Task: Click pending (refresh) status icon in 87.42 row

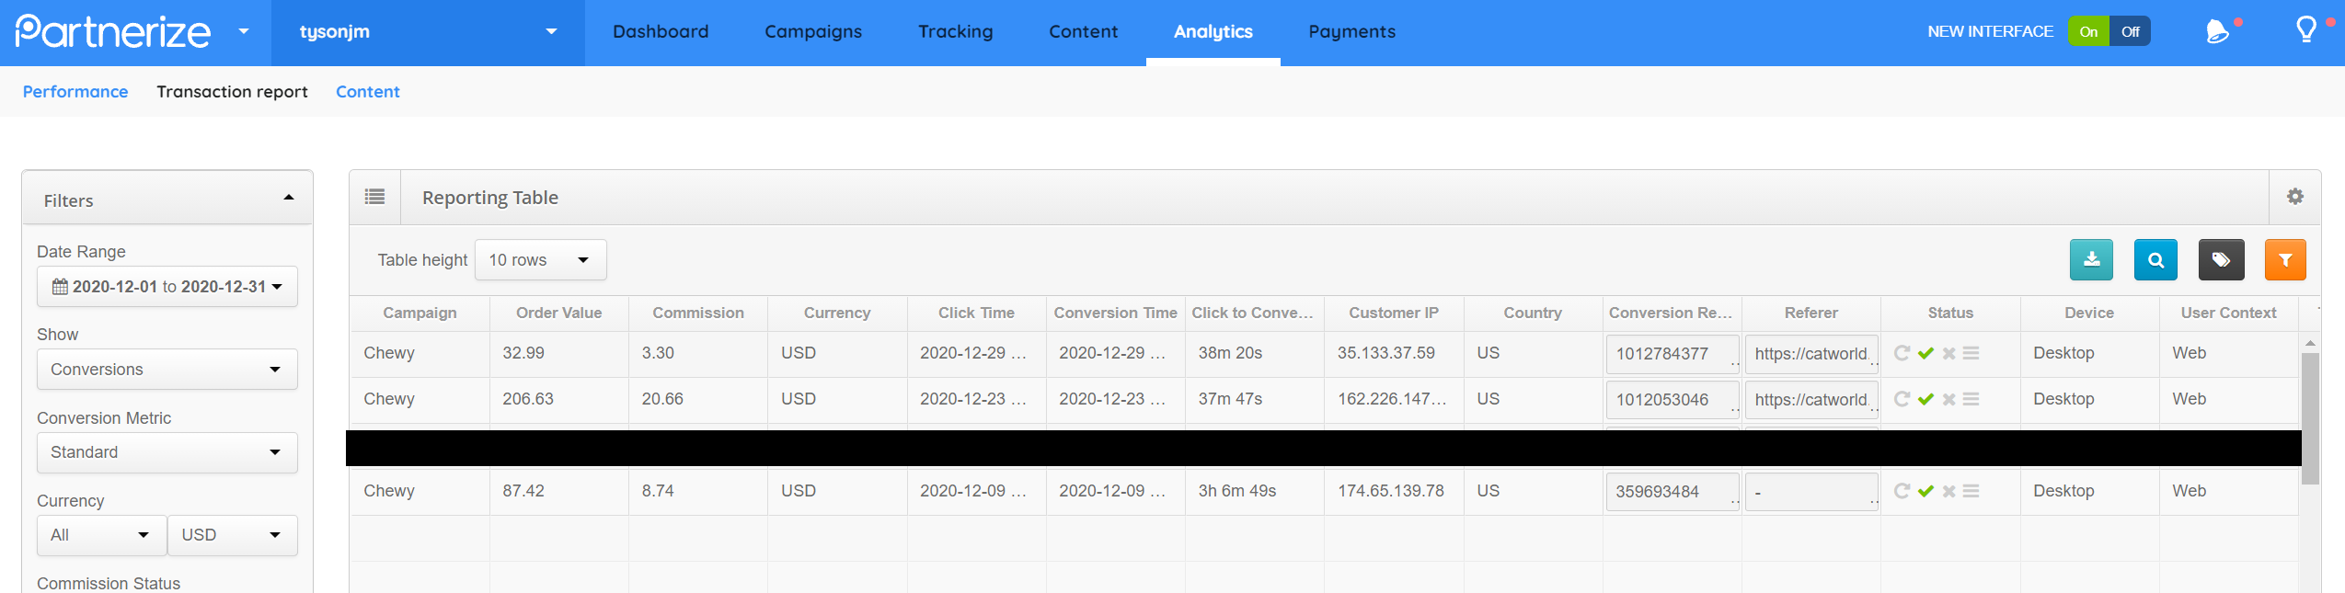Action: [1902, 491]
